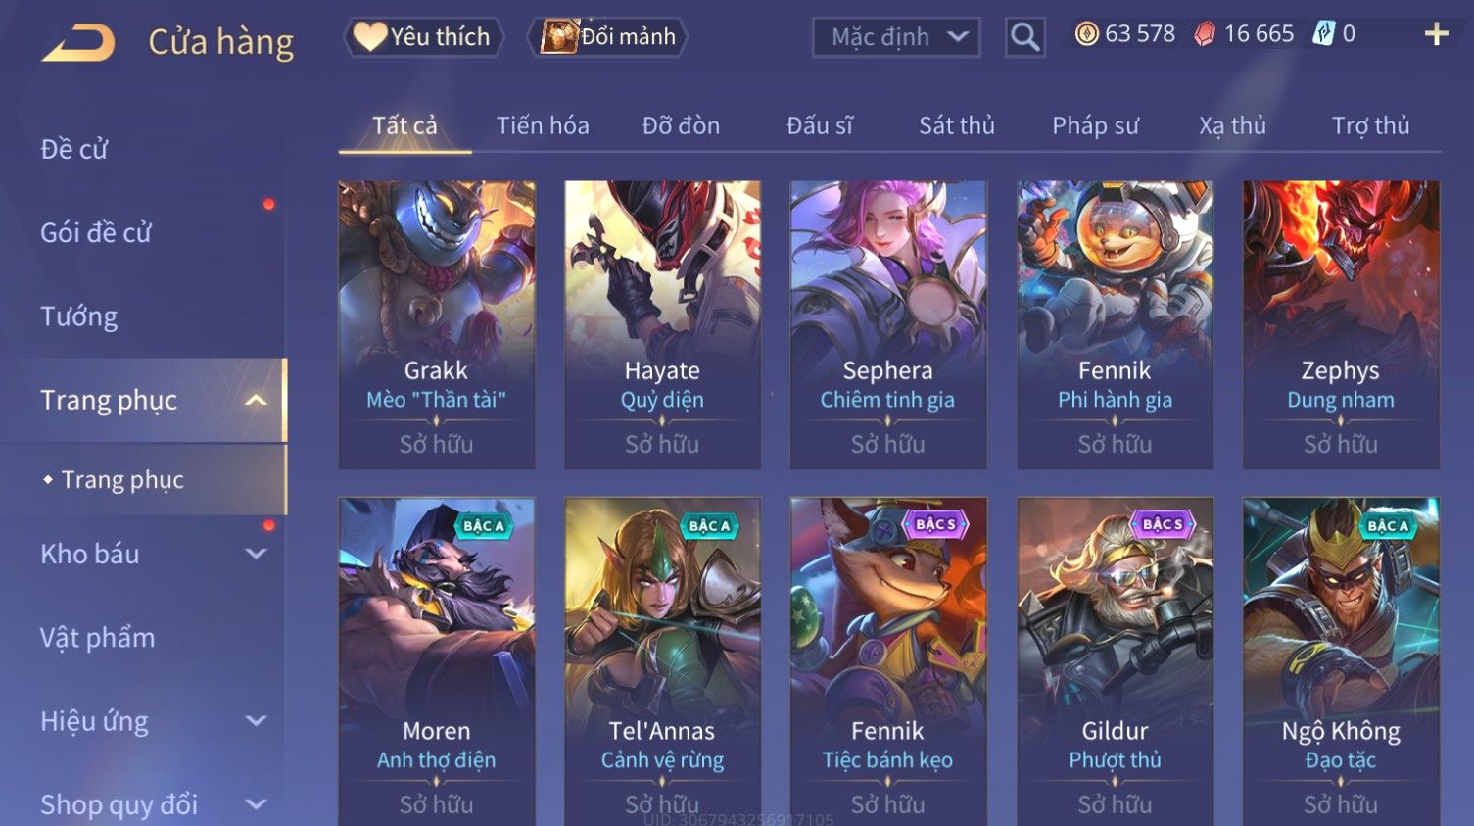Click the gold coin balance icon

pyautogui.click(x=1086, y=34)
